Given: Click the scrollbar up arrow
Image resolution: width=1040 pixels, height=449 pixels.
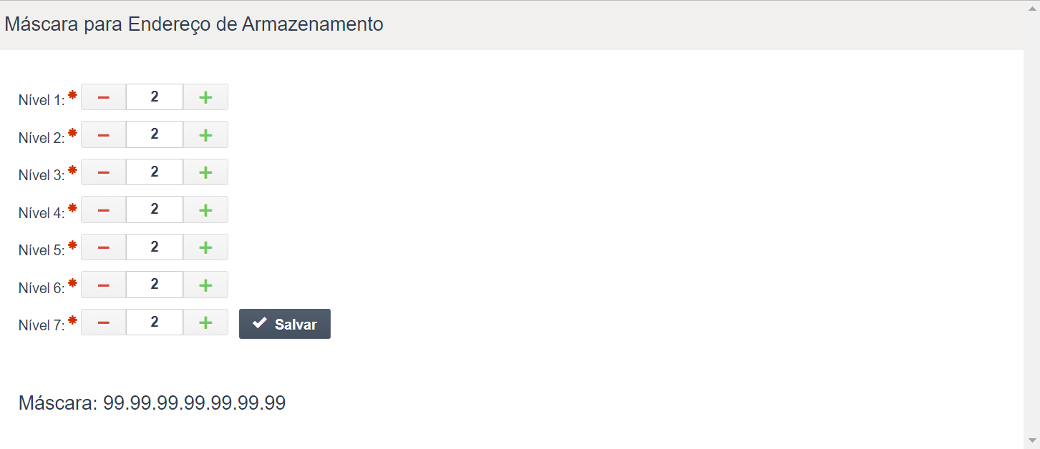Looking at the screenshot, I should tap(1031, 9).
